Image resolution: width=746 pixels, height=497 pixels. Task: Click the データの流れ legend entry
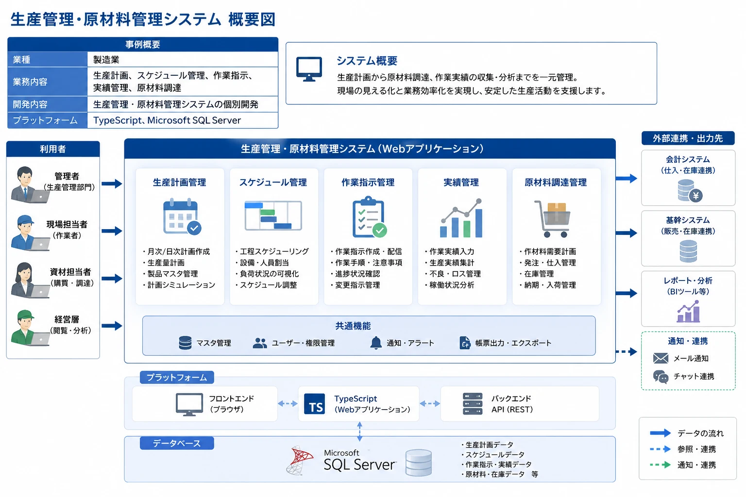687,433
